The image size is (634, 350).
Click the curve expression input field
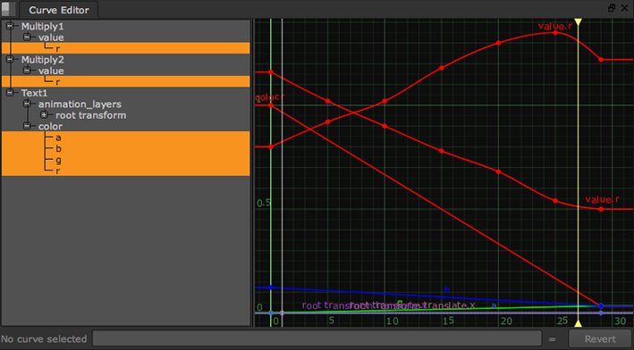click(317, 338)
